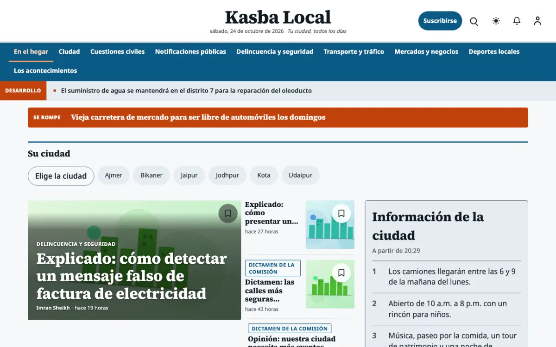Open 'Dictamen: las calles más seguras' headline
The image size is (556, 347).
pos(270,291)
